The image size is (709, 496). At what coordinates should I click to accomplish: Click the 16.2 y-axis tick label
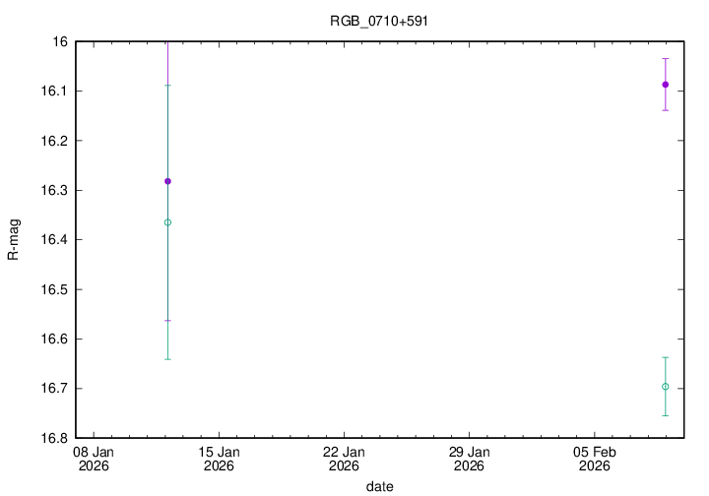pos(53,141)
